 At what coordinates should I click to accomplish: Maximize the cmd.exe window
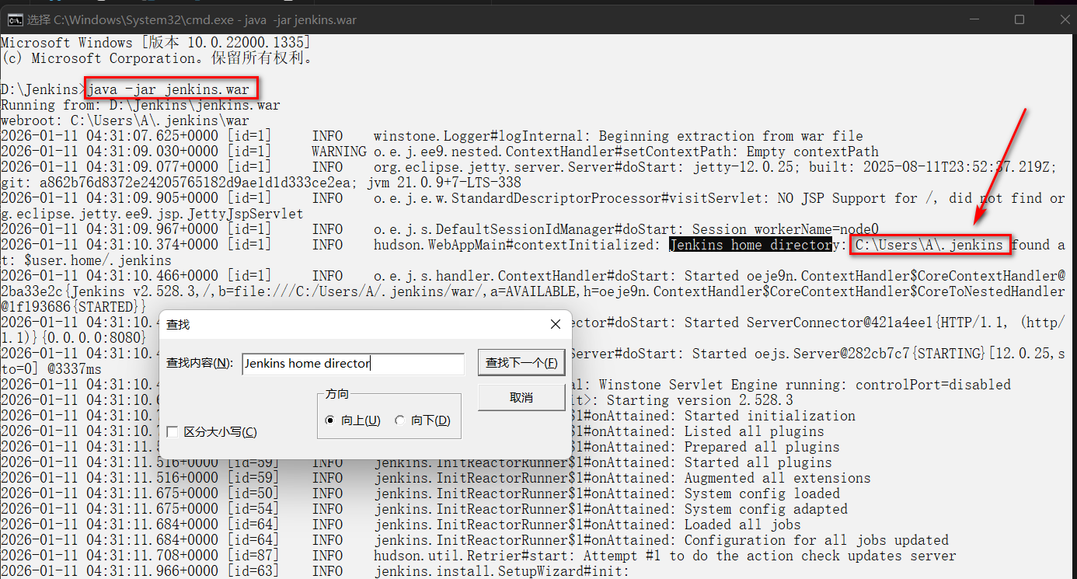1019,19
